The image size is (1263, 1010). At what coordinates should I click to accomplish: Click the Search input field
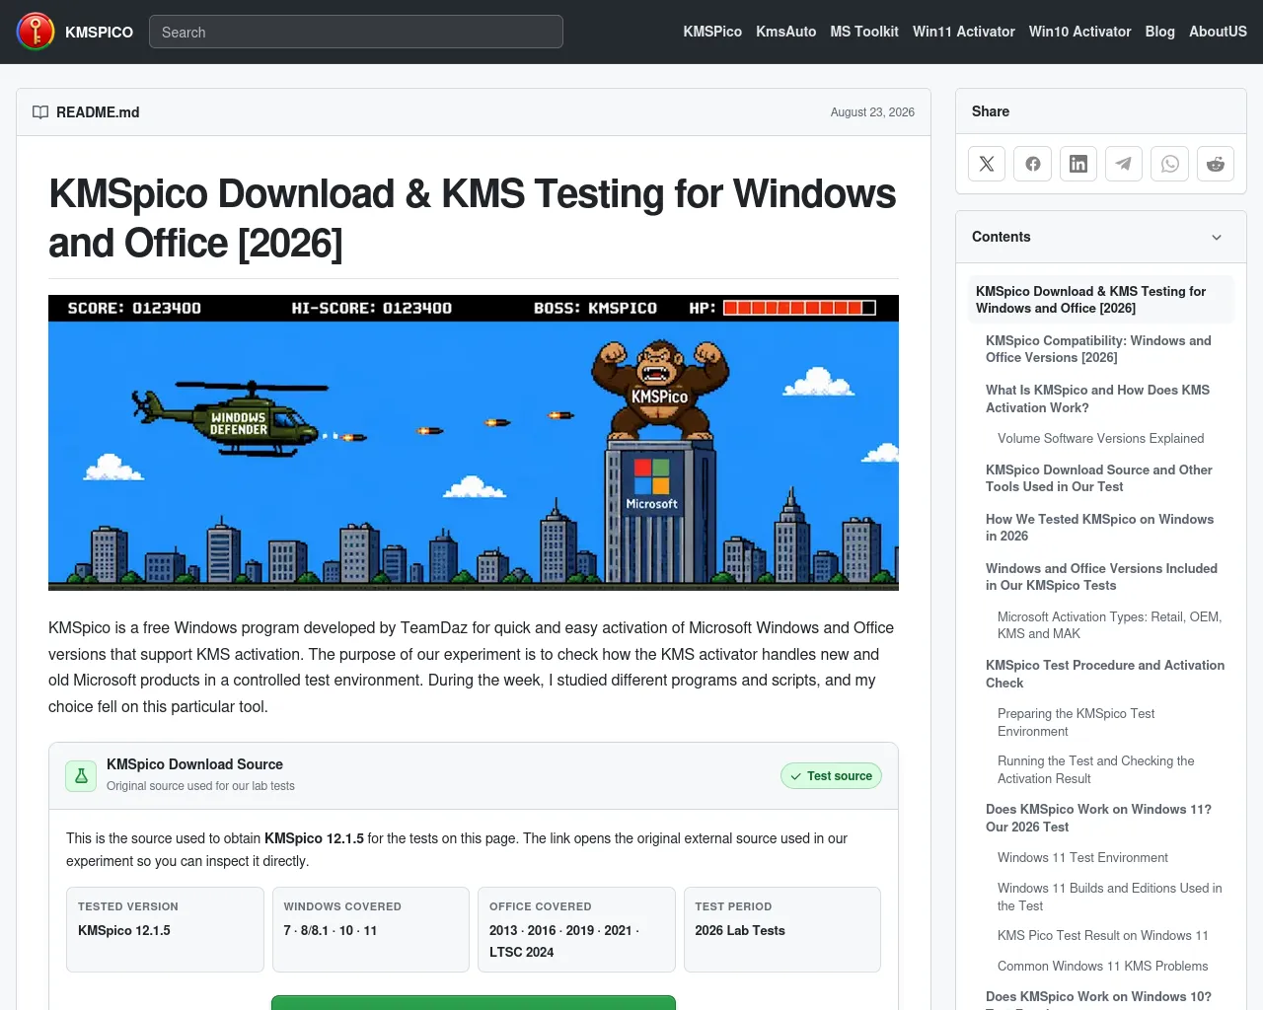(x=356, y=32)
